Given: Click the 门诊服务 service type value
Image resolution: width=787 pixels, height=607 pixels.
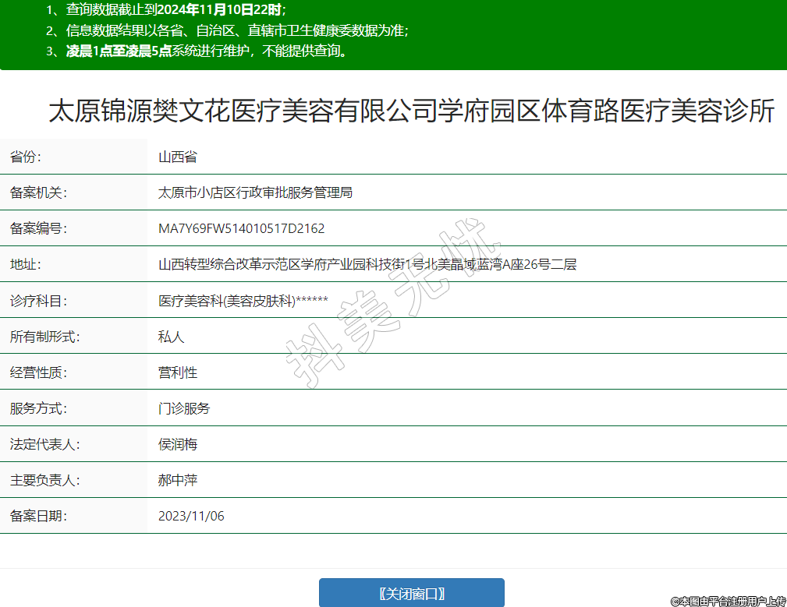Looking at the screenshot, I should coord(184,408).
